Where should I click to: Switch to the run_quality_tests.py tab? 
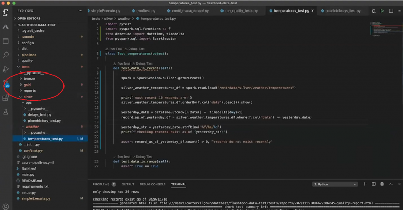click(x=242, y=10)
